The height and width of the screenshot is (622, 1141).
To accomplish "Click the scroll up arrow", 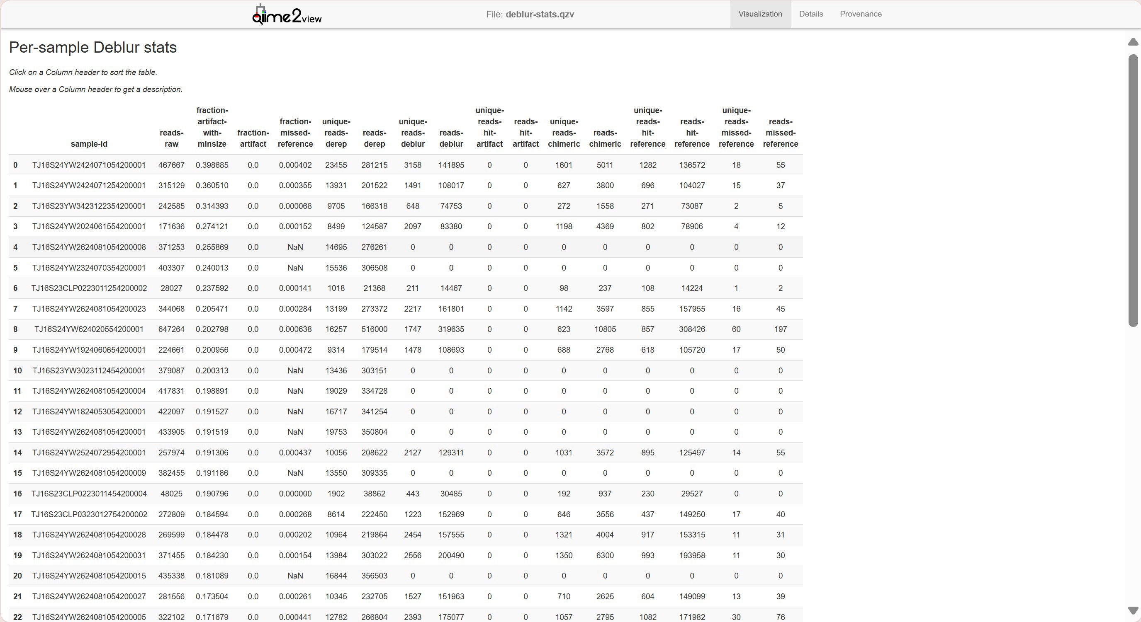I will tap(1133, 41).
